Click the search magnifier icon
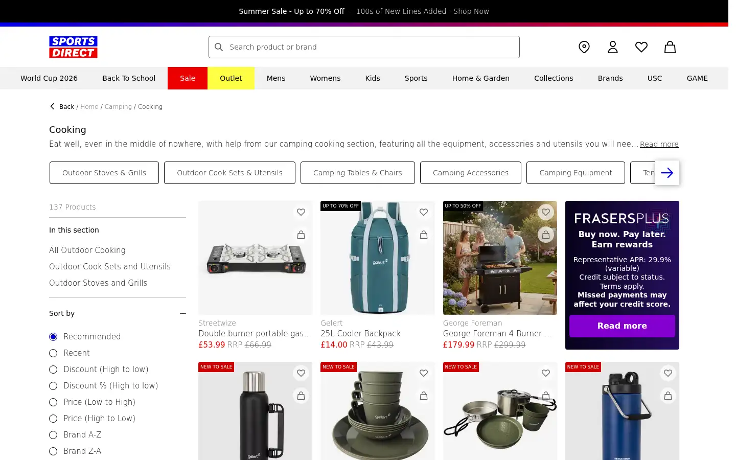Image resolution: width=736 pixels, height=460 pixels. click(x=219, y=47)
